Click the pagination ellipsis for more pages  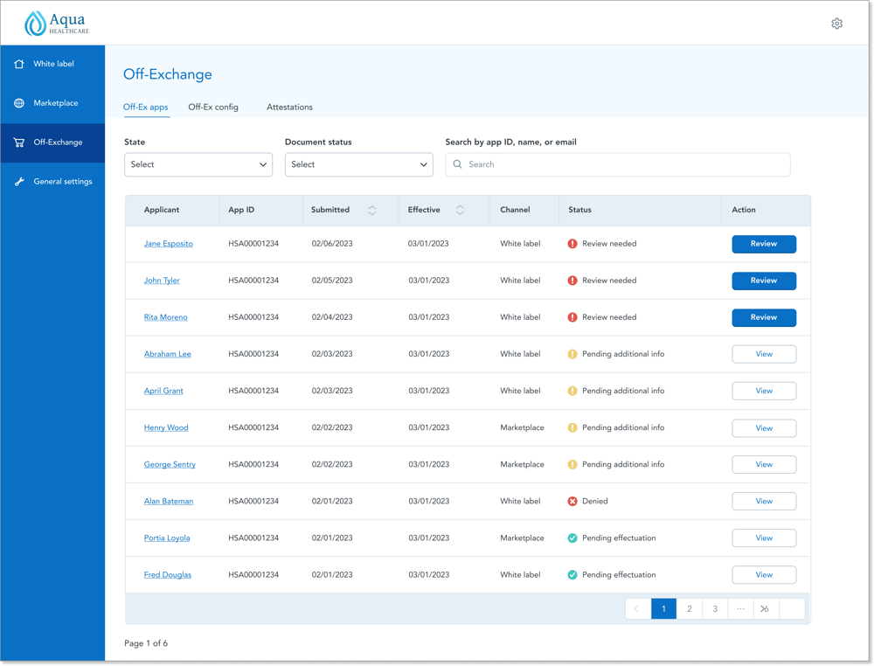click(x=740, y=608)
